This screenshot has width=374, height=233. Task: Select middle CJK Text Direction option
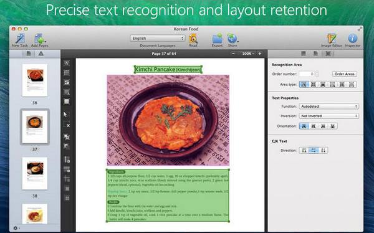click(314, 151)
